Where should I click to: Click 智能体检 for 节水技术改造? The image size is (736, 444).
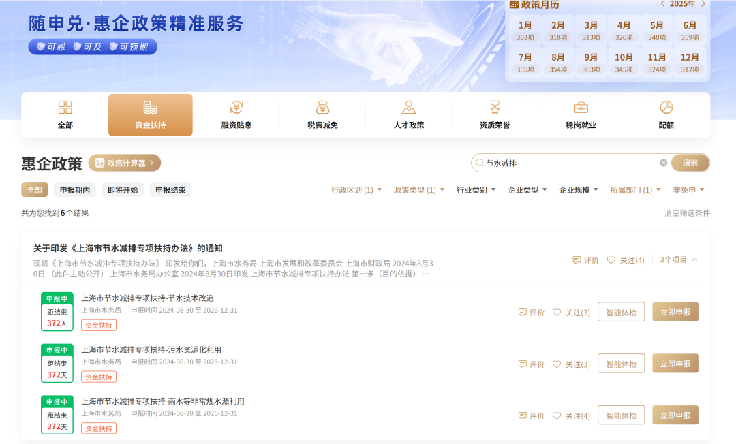coord(621,312)
